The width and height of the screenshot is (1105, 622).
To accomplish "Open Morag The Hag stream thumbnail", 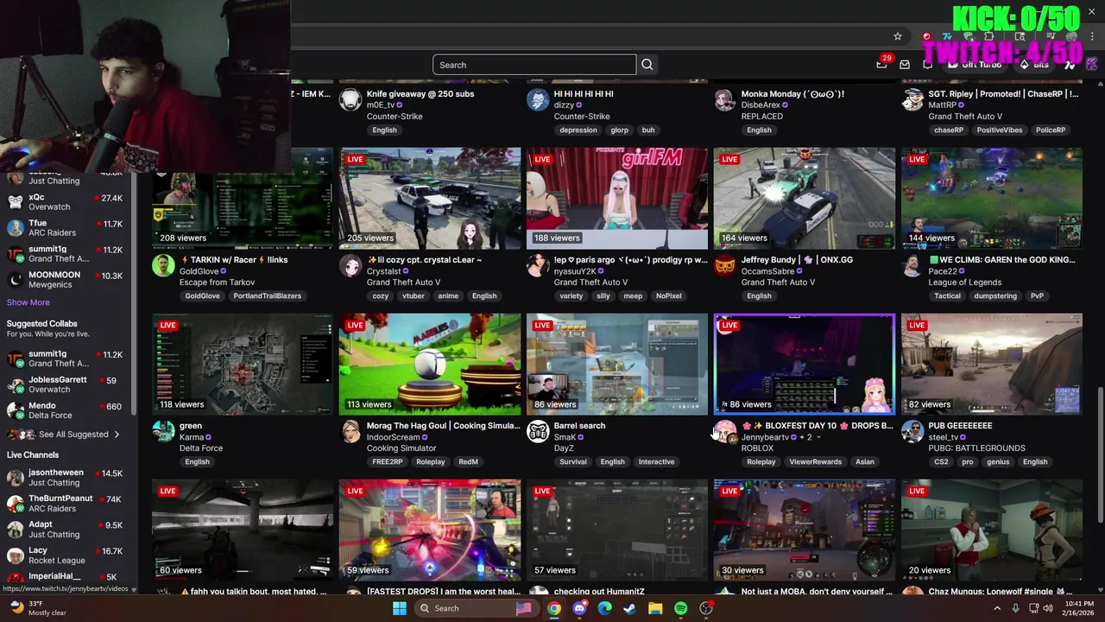I will 430,364.
